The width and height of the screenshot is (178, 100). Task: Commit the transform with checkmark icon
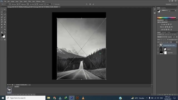coord(93,4)
